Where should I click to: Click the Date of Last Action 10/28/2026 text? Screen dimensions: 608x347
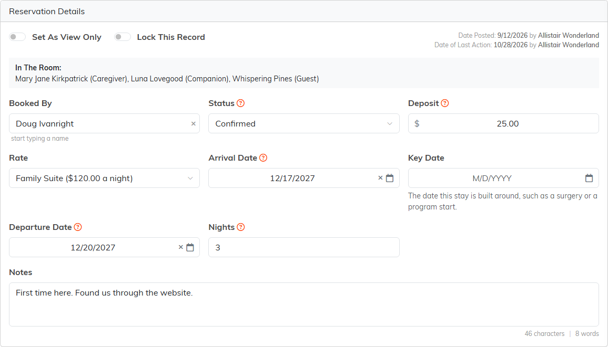tap(516, 45)
